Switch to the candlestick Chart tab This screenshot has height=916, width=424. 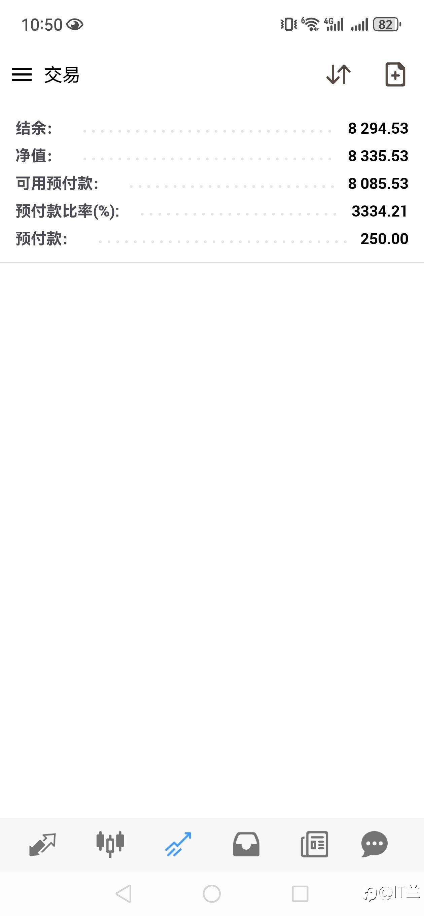click(x=110, y=844)
